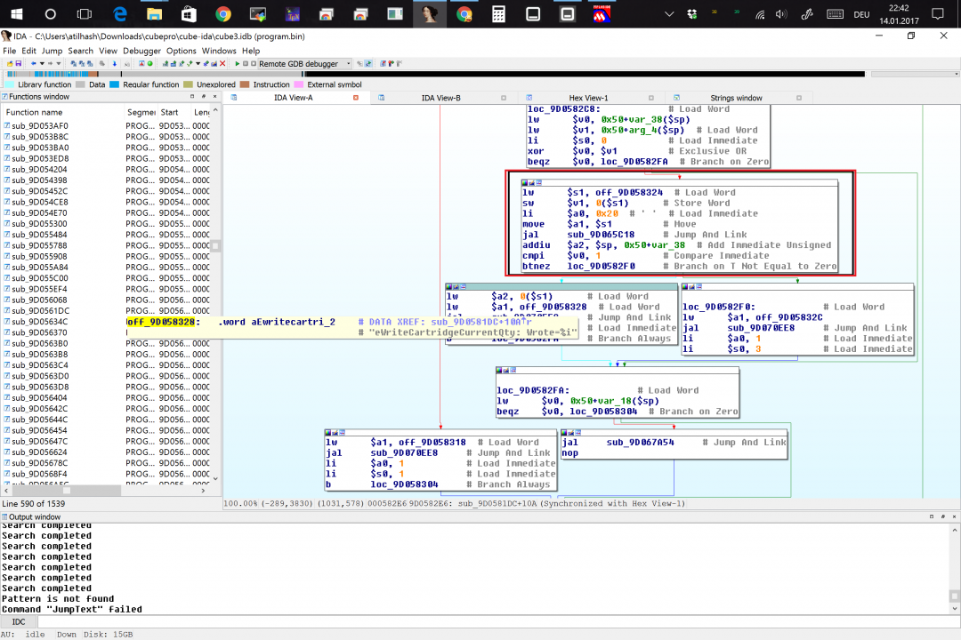Click the IDC button in the output window
Screen dimensions: 961x640
point(19,621)
